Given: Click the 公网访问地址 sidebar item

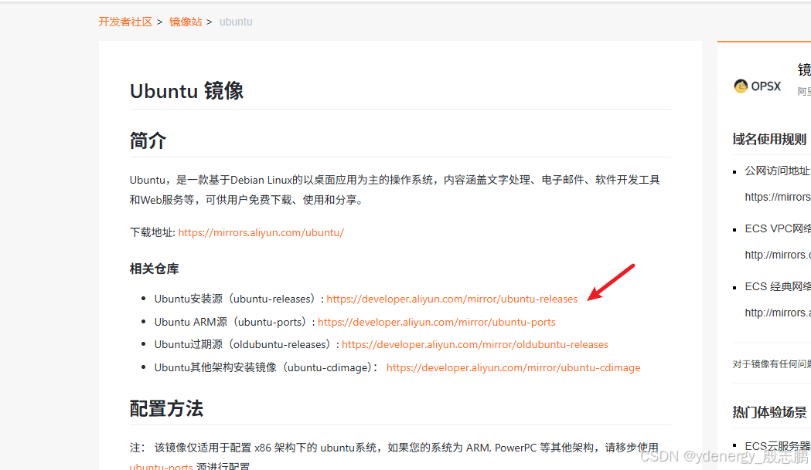Looking at the screenshot, I should point(778,171).
